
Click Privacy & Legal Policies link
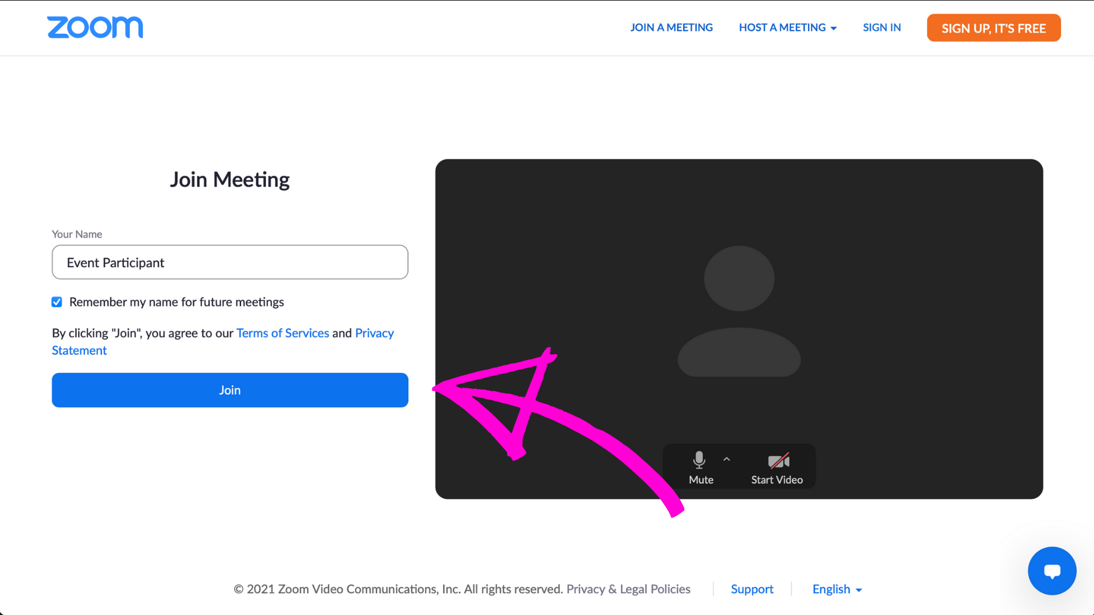pyautogui.click(x=628, y=589)
